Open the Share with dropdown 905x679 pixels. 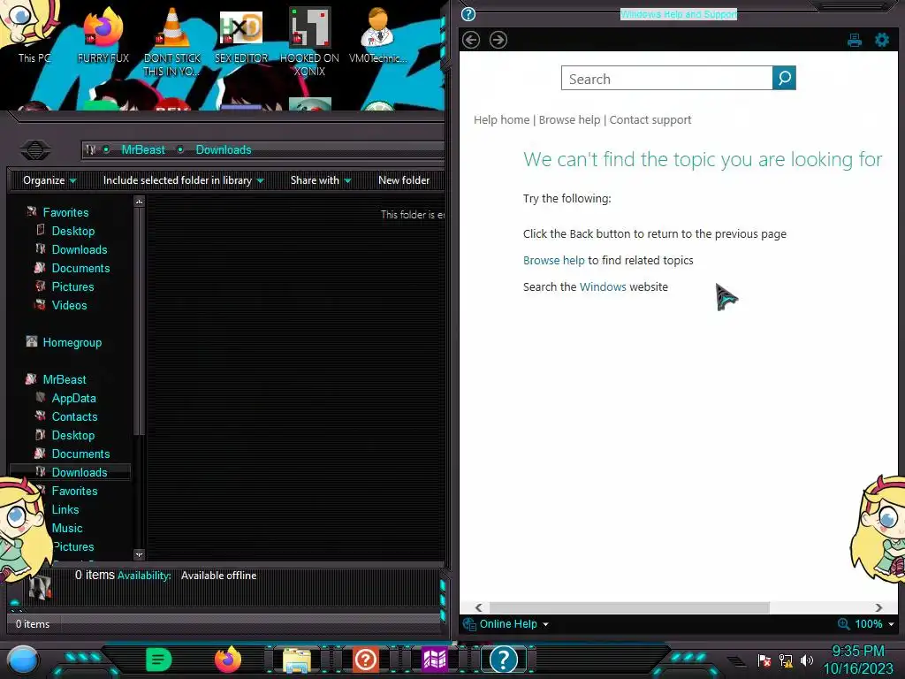(x=321, y=180)
